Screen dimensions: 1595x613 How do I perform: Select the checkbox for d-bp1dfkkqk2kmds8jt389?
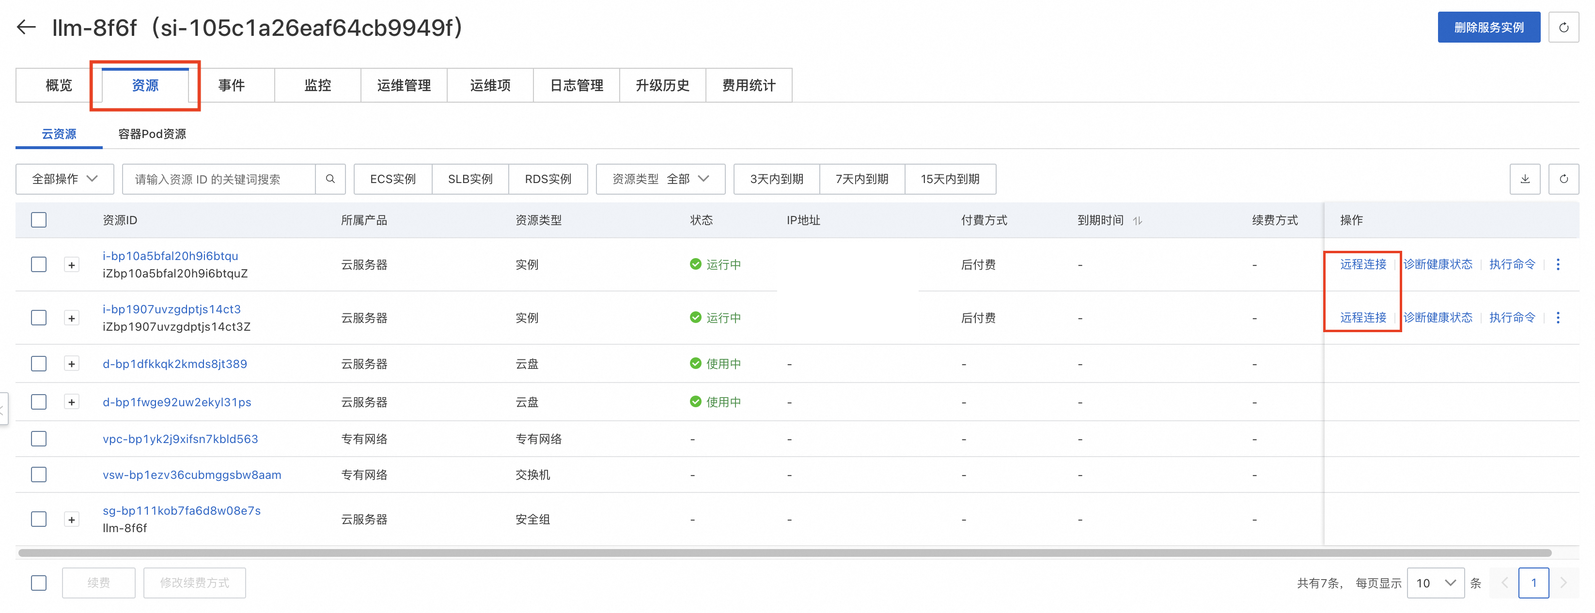[39, 363]
